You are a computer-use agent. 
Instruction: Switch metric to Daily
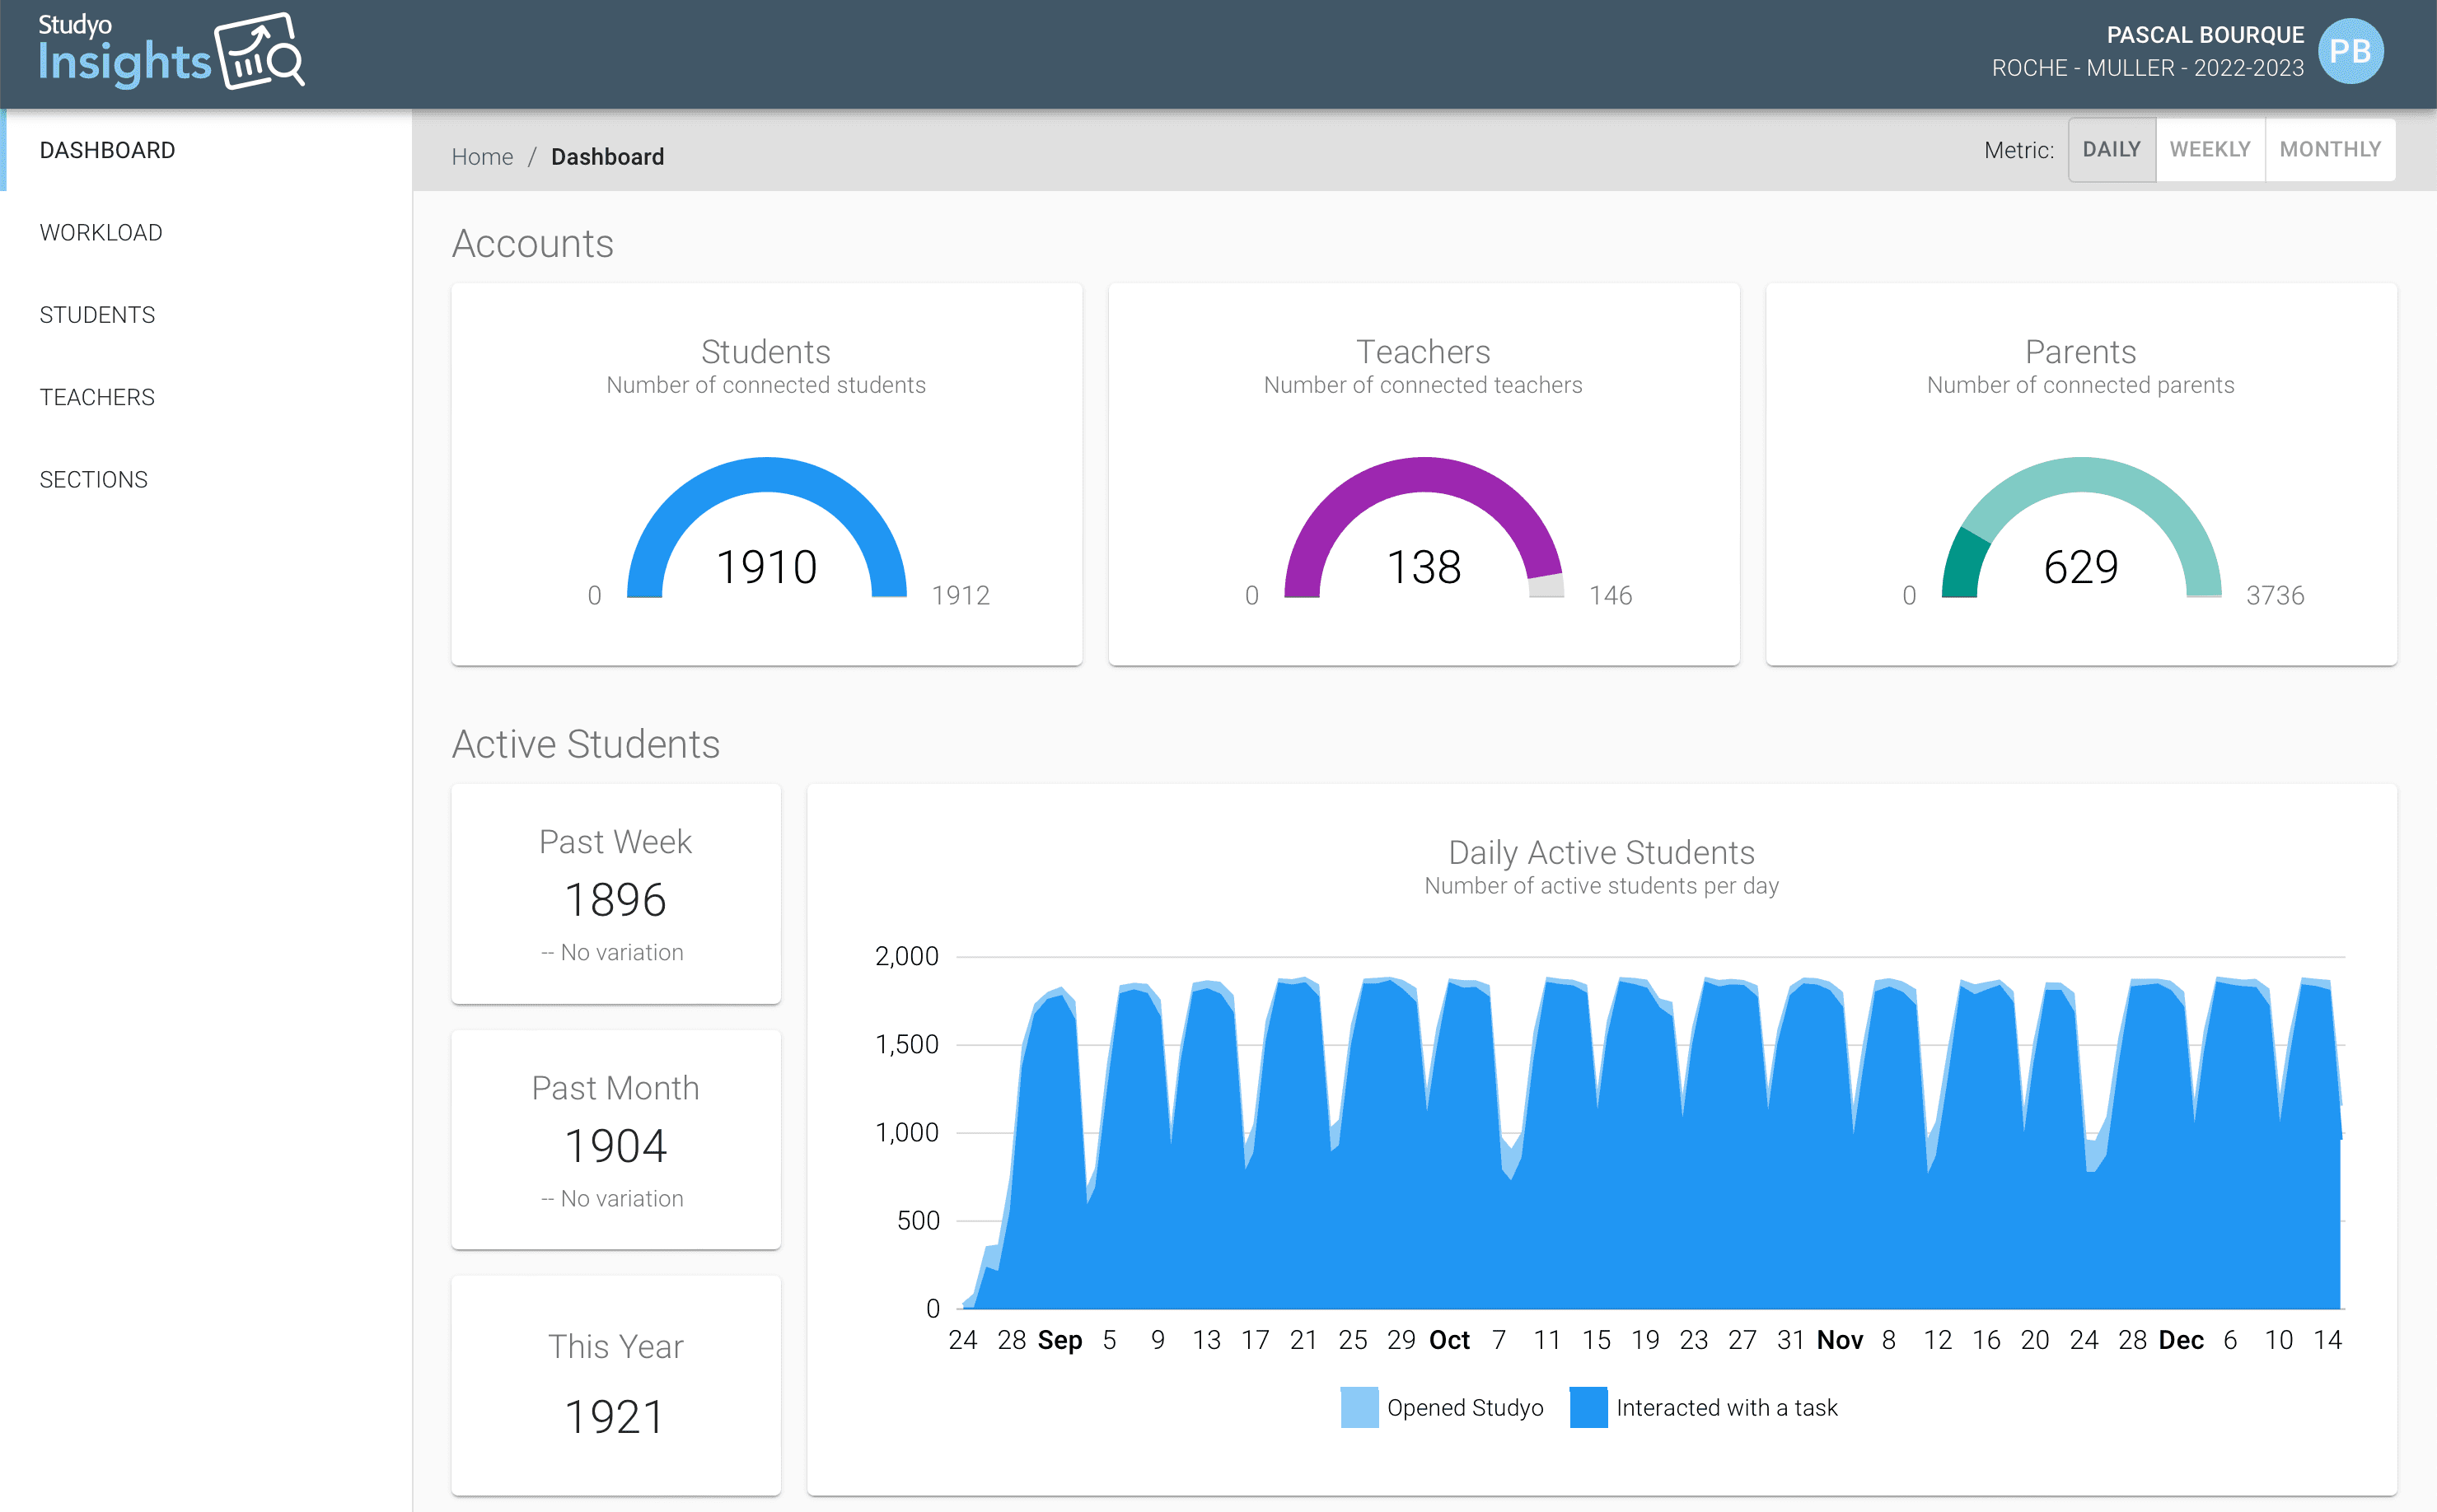pos(2111,150)
